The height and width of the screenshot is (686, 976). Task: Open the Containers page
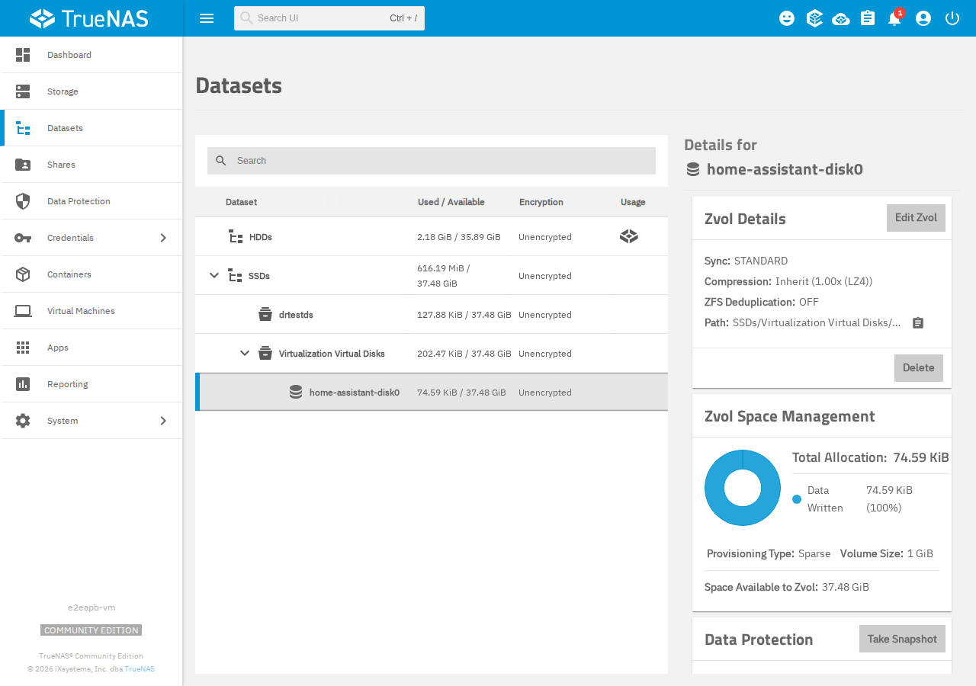click(x=91, y=274)
